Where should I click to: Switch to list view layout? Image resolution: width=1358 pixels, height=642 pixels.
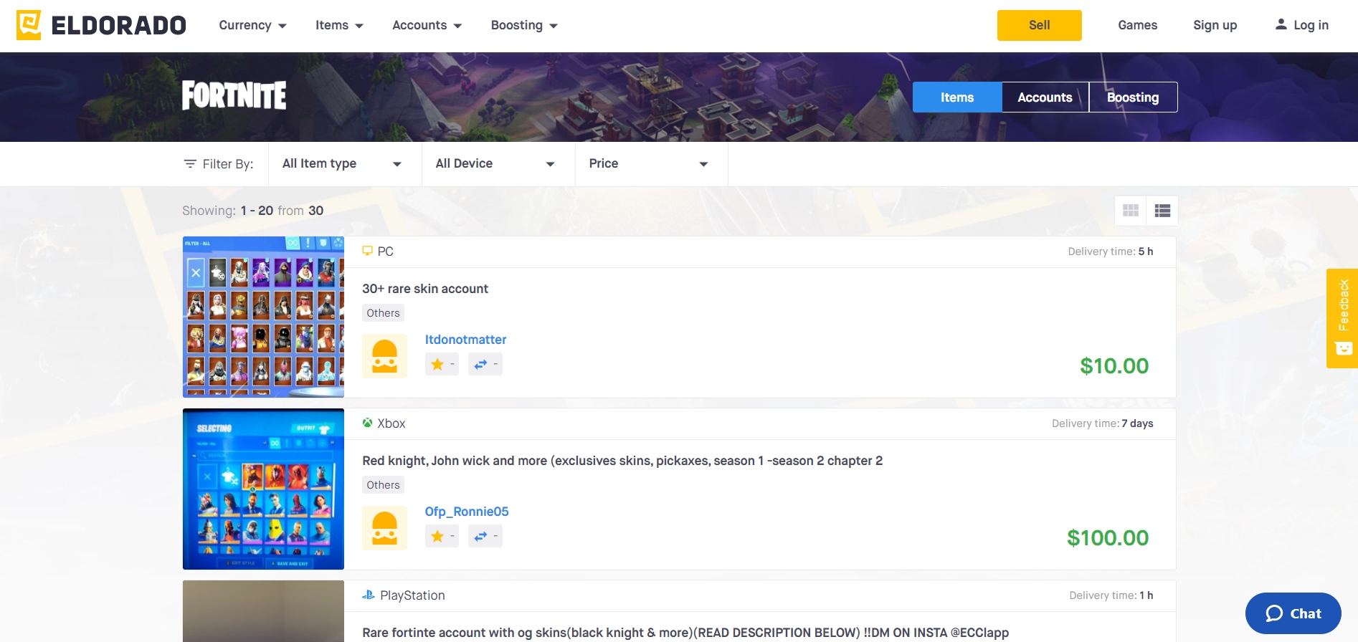1162,211
